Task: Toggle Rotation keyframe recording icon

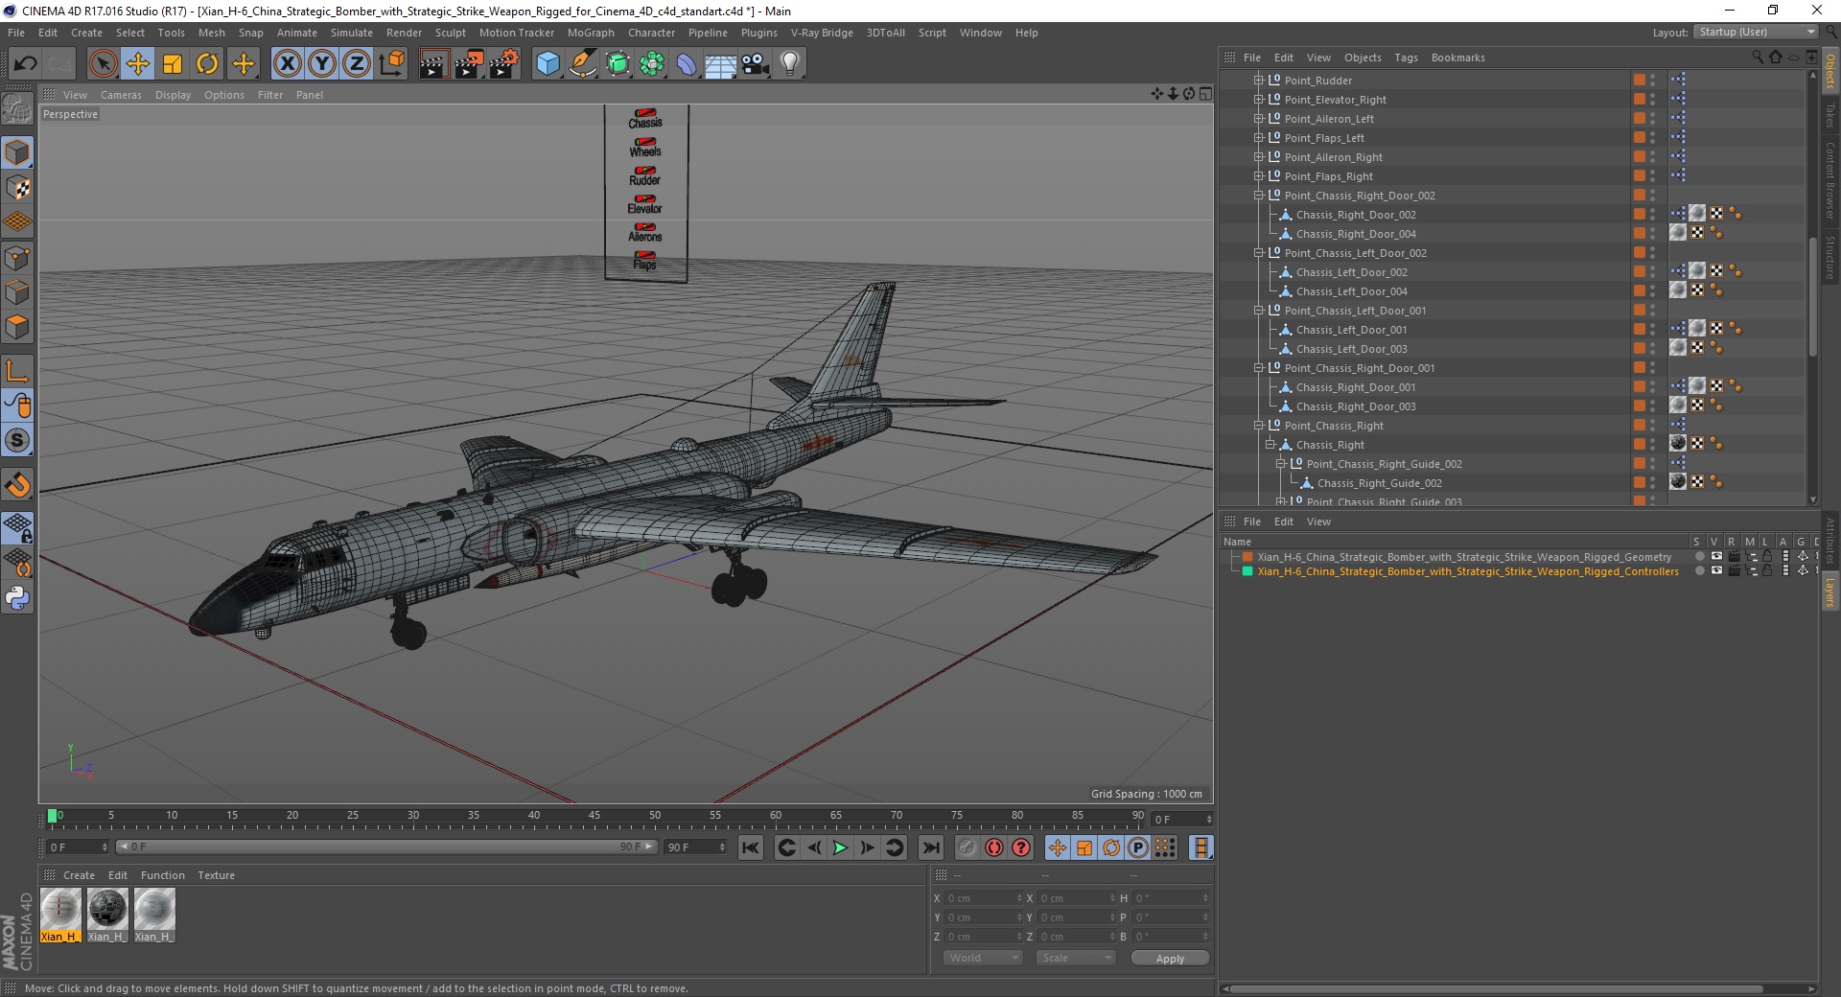Action: point(1111,847)
